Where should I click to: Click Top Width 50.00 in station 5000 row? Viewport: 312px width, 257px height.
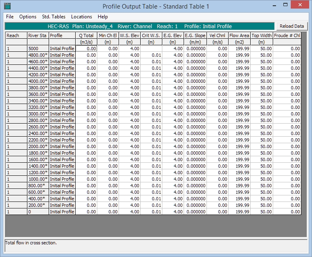coord(262,49)
